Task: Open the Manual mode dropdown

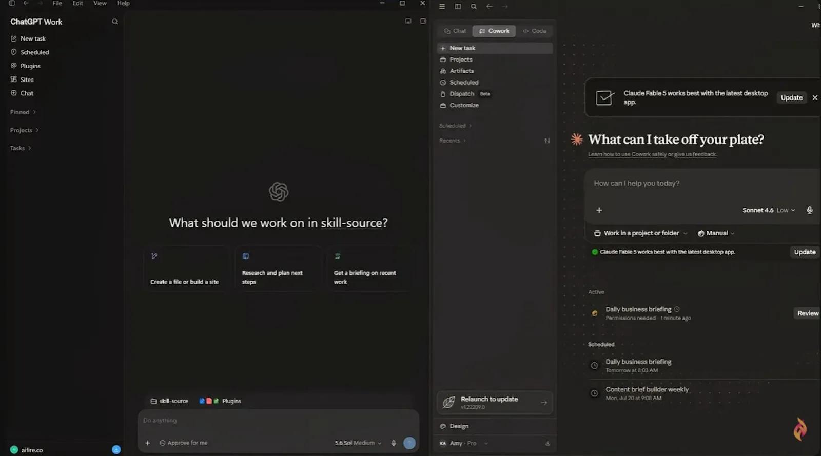Action: (716, 233)
